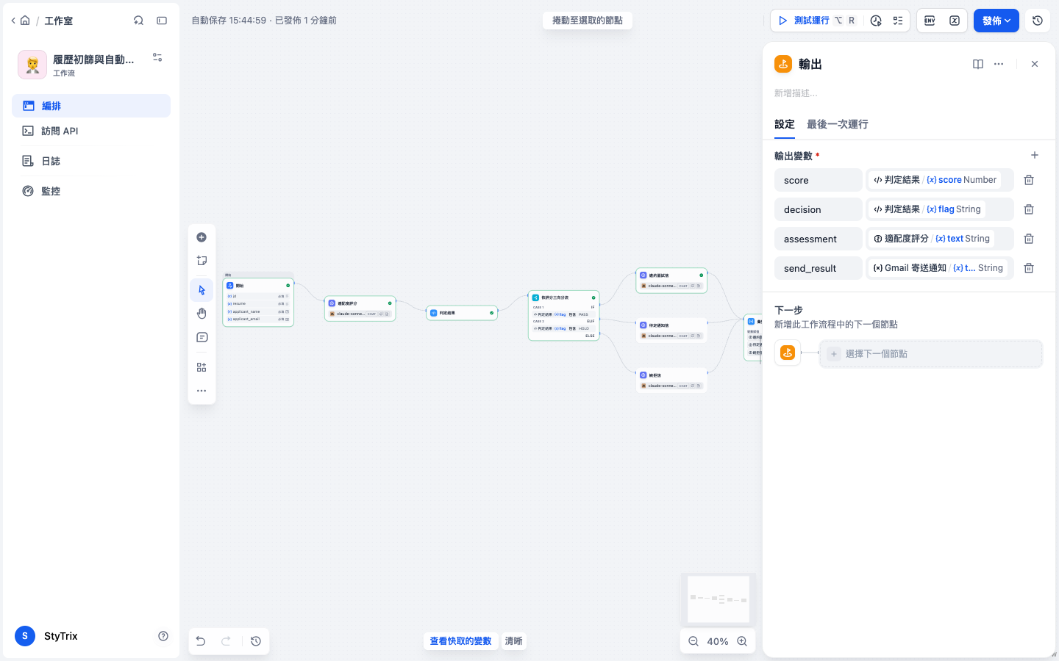Go back using the arrow beside the home icon
Screen dimensions: 1059x661
13,21
